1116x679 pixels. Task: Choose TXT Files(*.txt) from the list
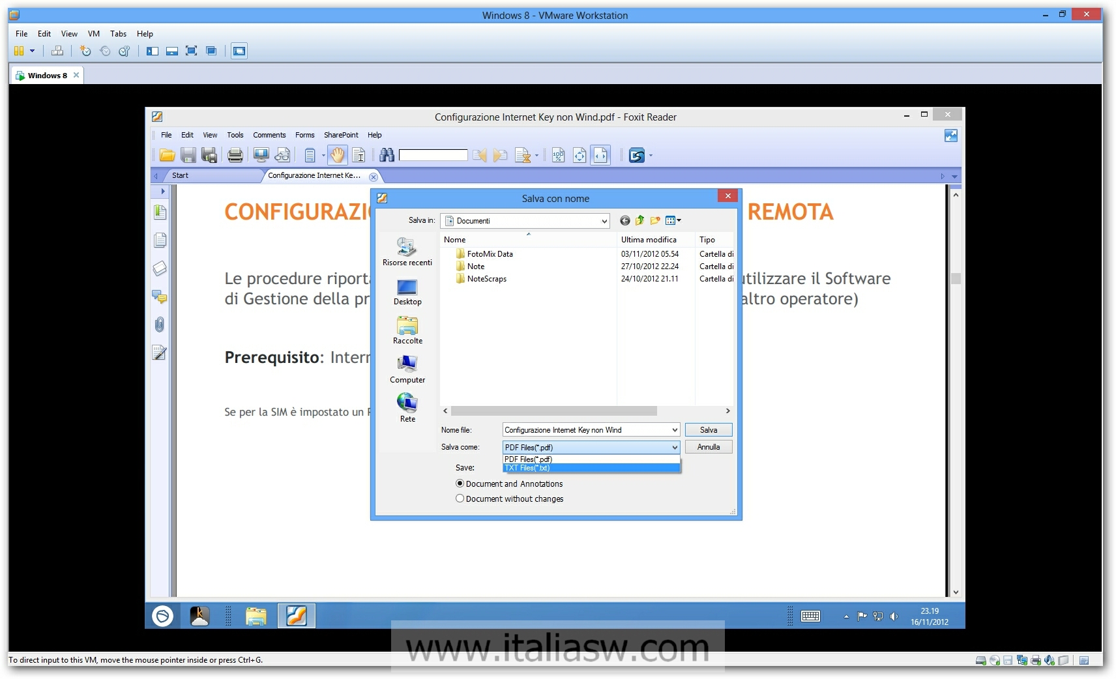(x=591, y=468)
